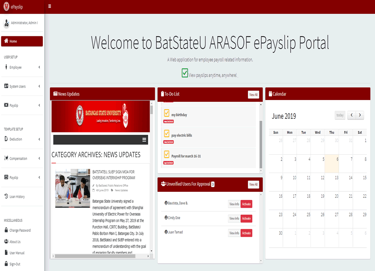
Task: Expand the System Users sidebar menu
Action: [x=7, y=86]
